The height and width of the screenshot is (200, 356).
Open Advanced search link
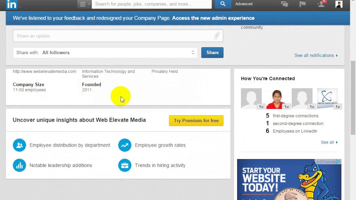click(244, 4)
